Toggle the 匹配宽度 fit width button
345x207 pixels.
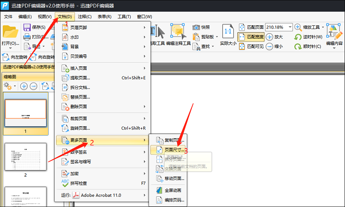point(251,37)
